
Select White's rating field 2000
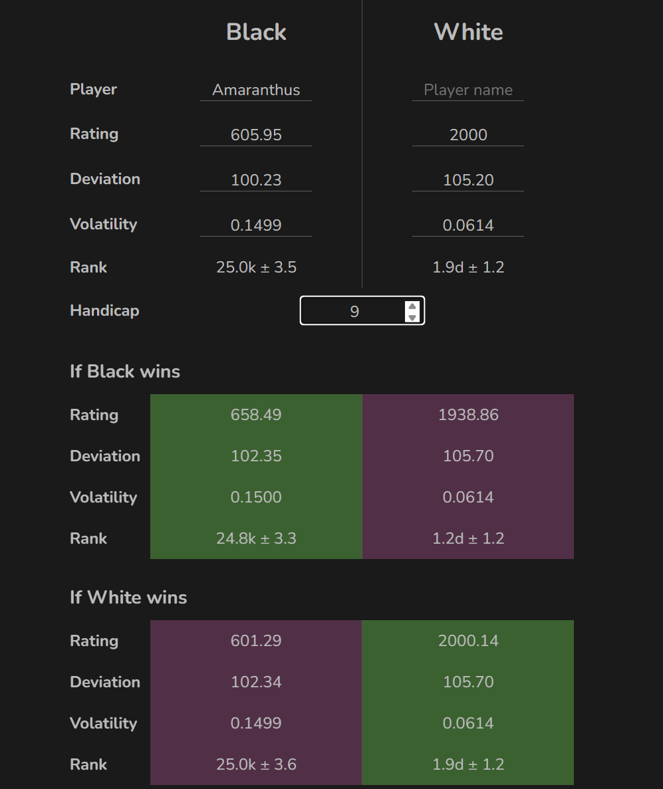click(x=468, y=135)
